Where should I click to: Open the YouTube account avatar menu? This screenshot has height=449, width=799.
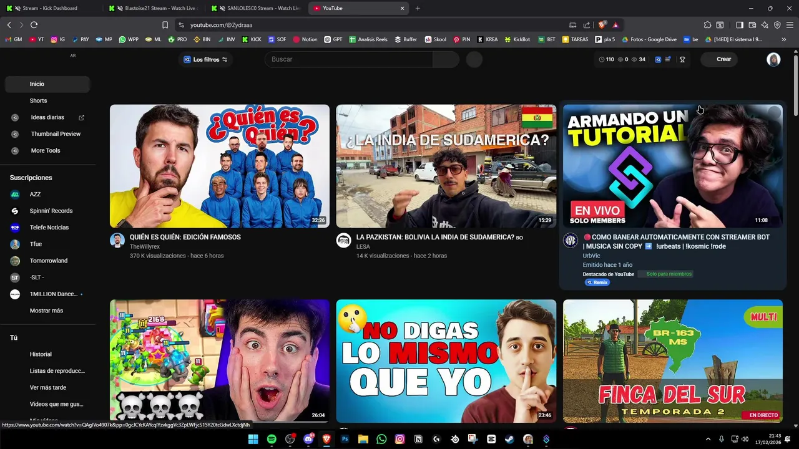coord(773,59)
